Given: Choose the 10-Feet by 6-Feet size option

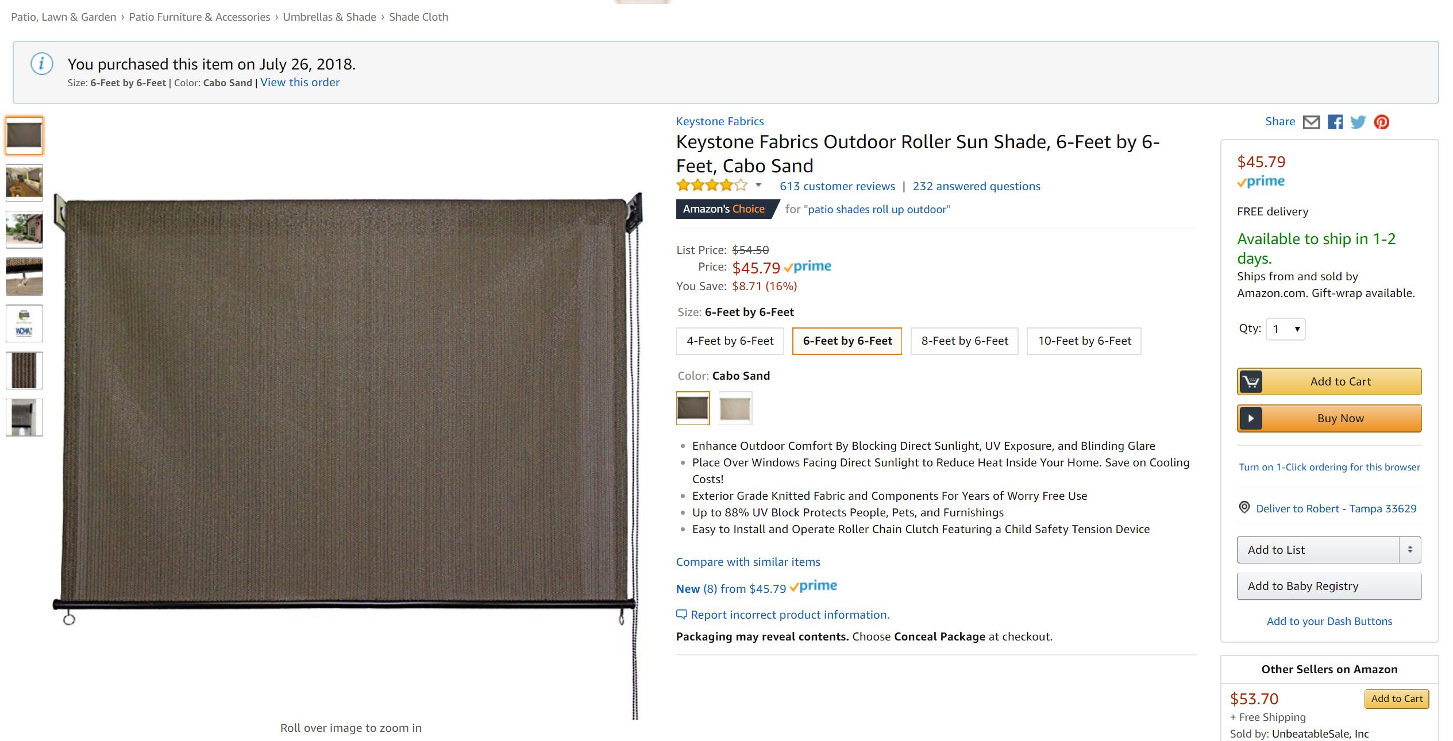Looking at the screenshot, I should coord(1084,341).
